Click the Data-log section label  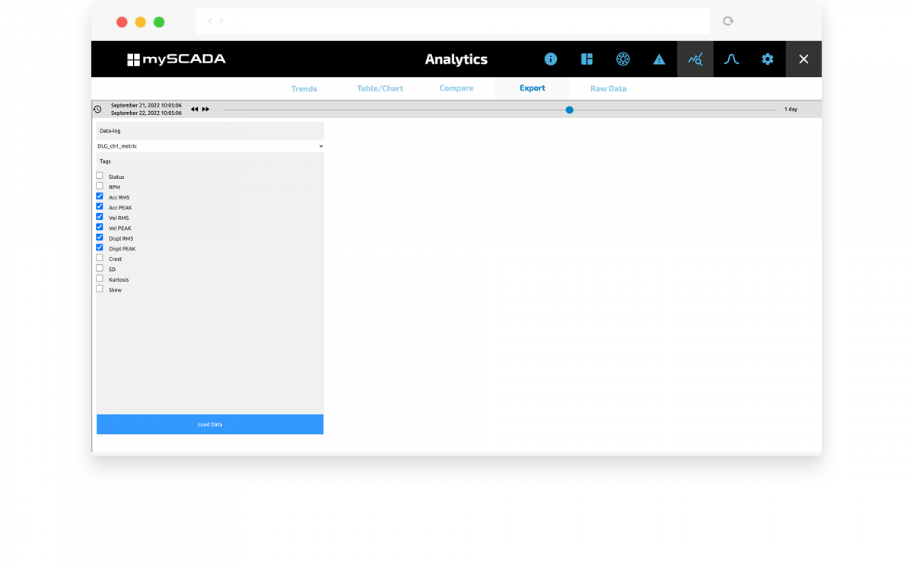(110, 131)
